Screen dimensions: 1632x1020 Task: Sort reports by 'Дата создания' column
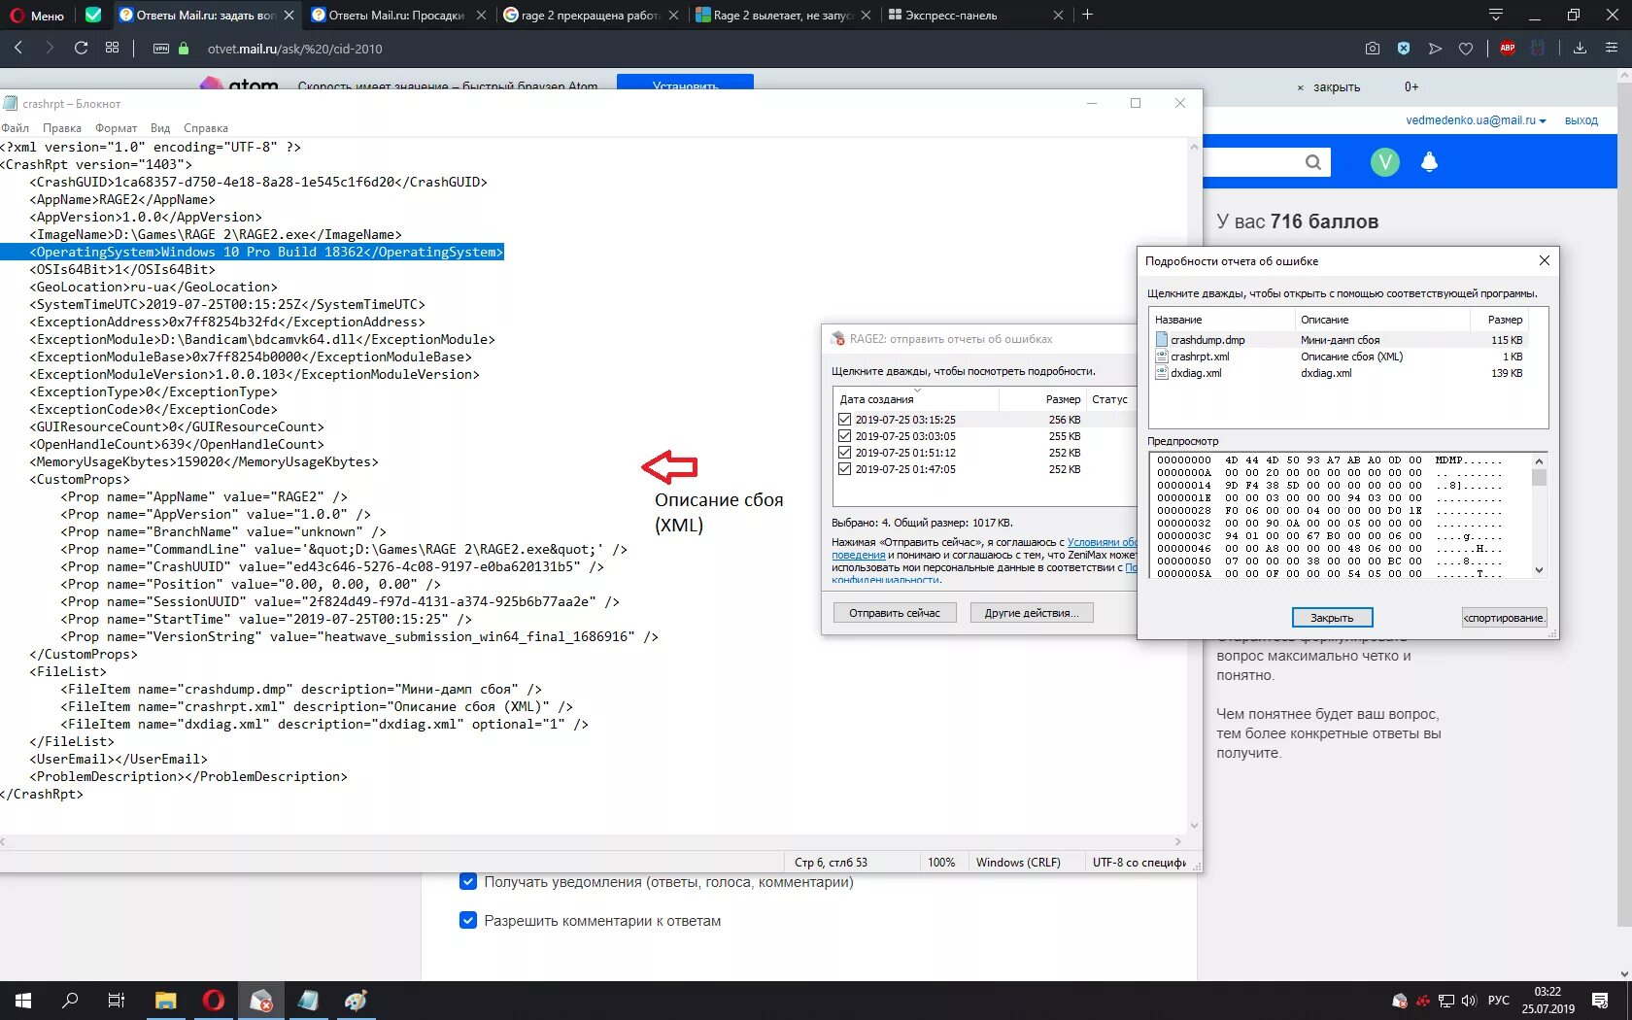pos(916,399)
